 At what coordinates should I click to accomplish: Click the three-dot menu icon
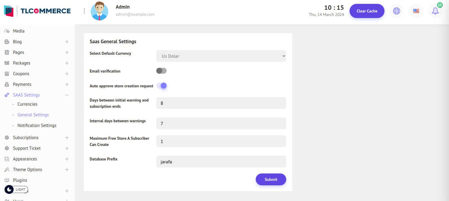point(84,11)
